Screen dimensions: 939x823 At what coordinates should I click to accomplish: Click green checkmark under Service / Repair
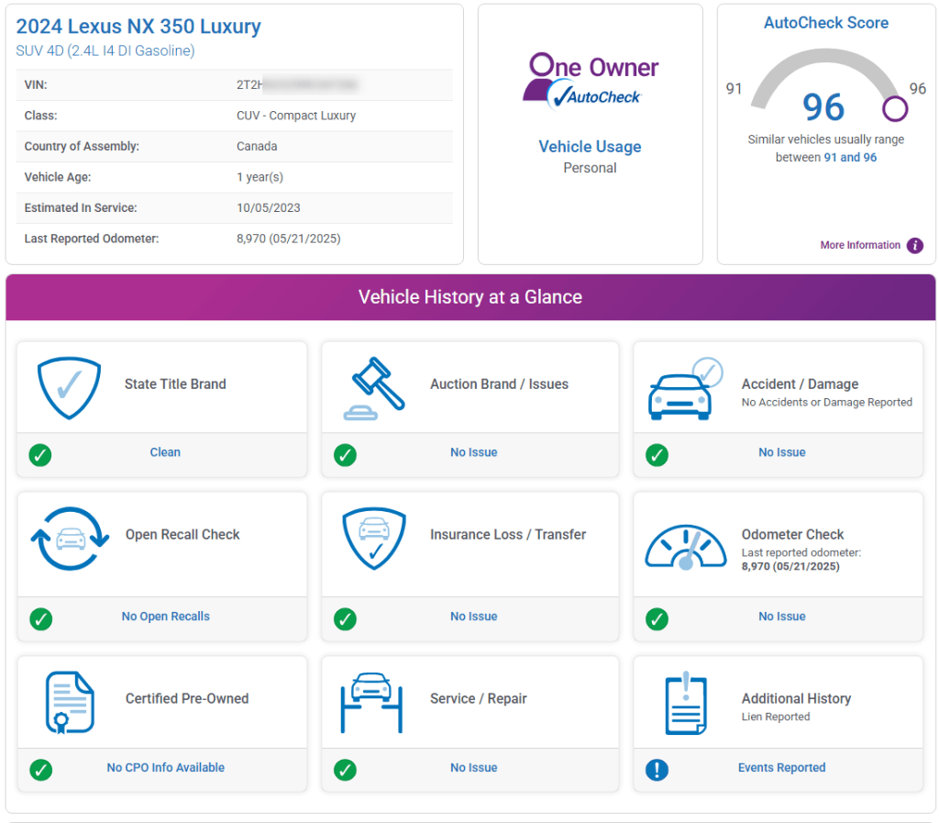345,770
